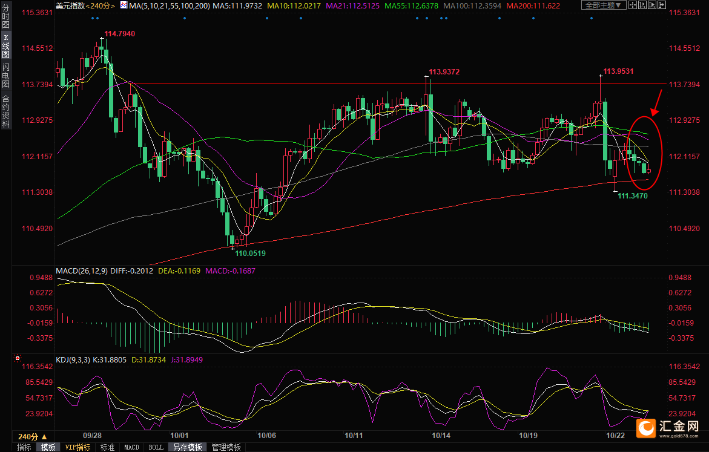Viewport: 709px width, 452px height.
Task: Apply the BOLL indicator template
Action: (156, 447)
